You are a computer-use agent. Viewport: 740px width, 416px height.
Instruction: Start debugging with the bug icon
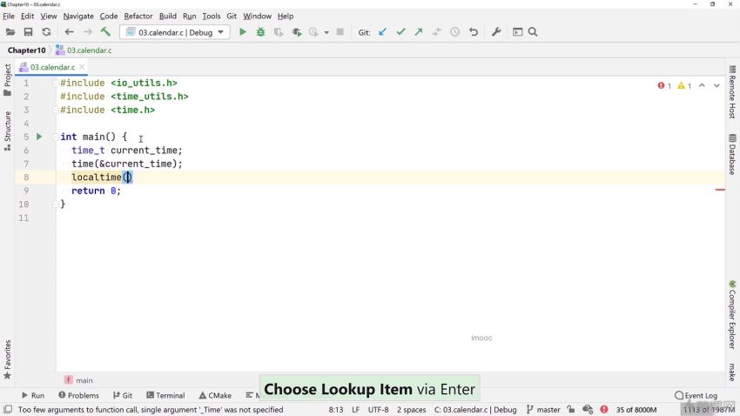point(260,32)
